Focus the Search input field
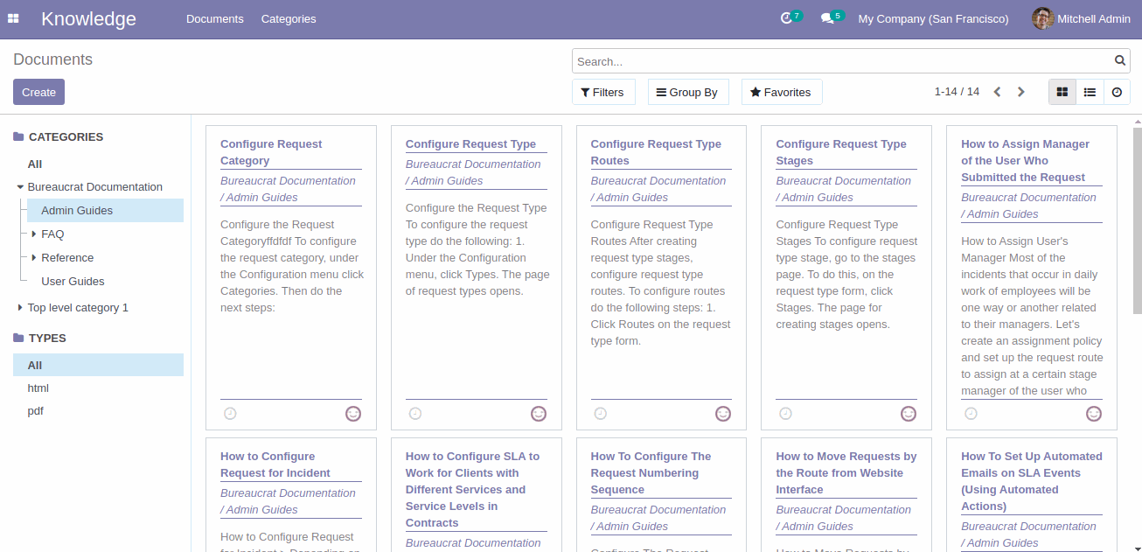The width and height of the screenshot is (1142, 552). (843, 61)
